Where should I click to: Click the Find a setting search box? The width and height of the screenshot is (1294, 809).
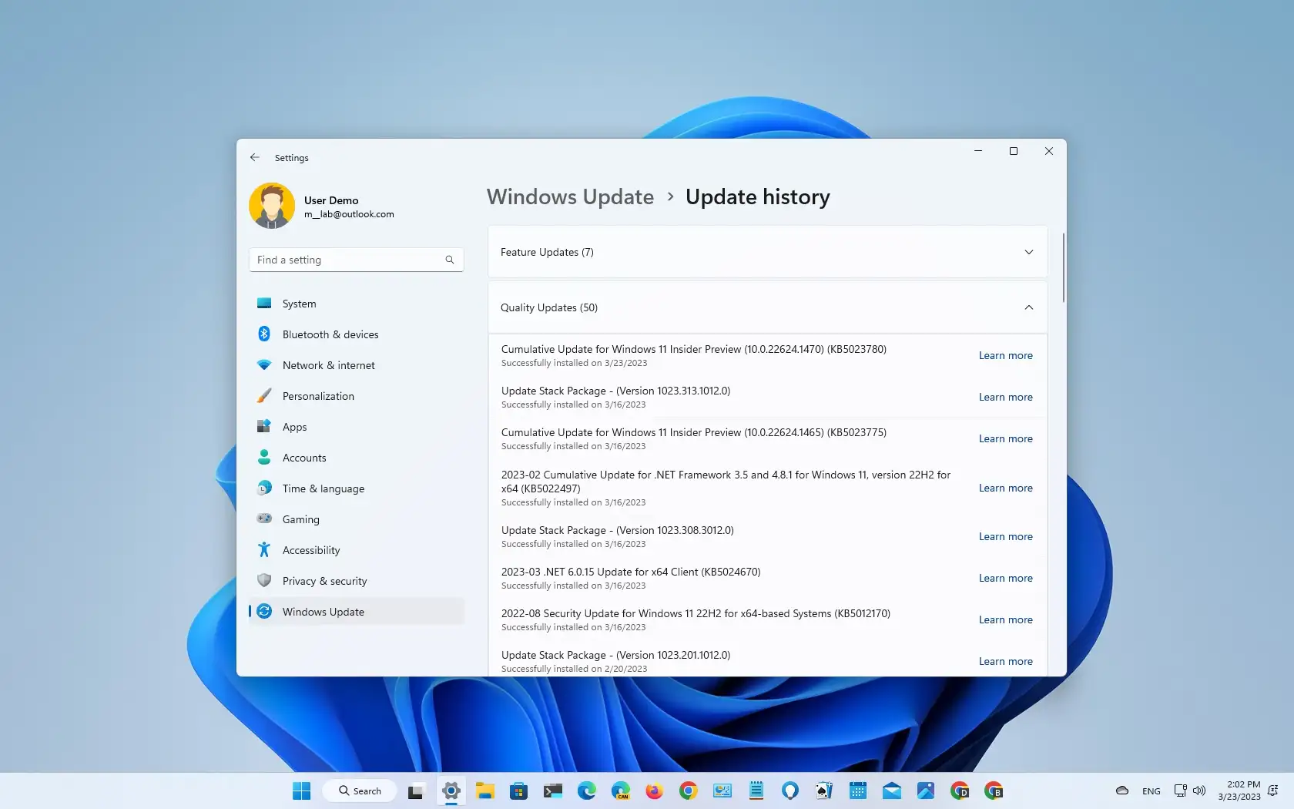[356, 260]
